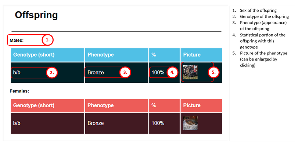The width and height of the screenshot is (298, 146).
Task: Click red annotation marker number 5
Action: point(214,72)
